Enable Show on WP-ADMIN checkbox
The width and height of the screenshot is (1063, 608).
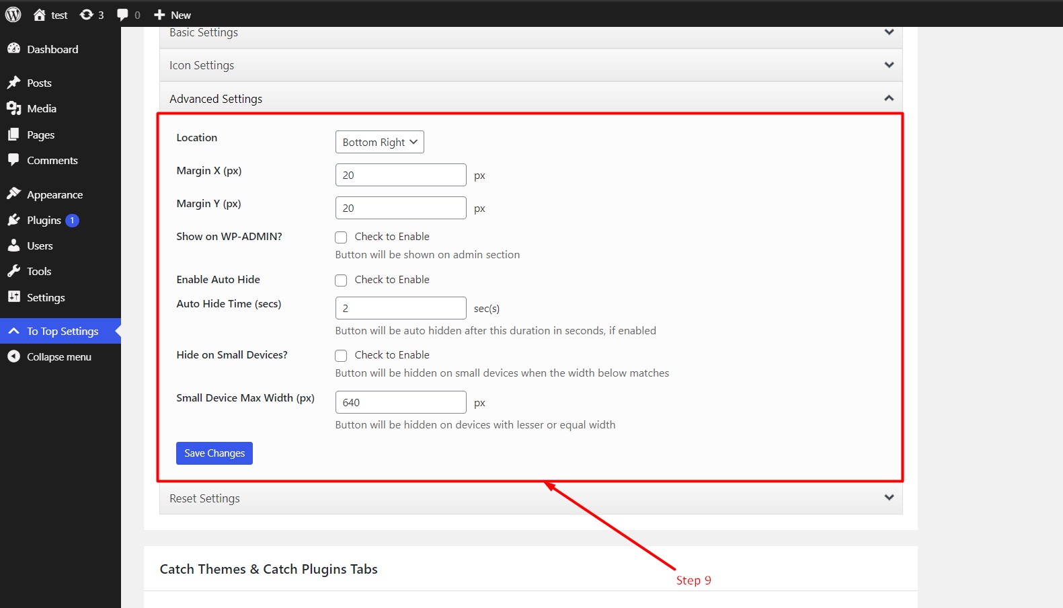[x=341, y=237]
